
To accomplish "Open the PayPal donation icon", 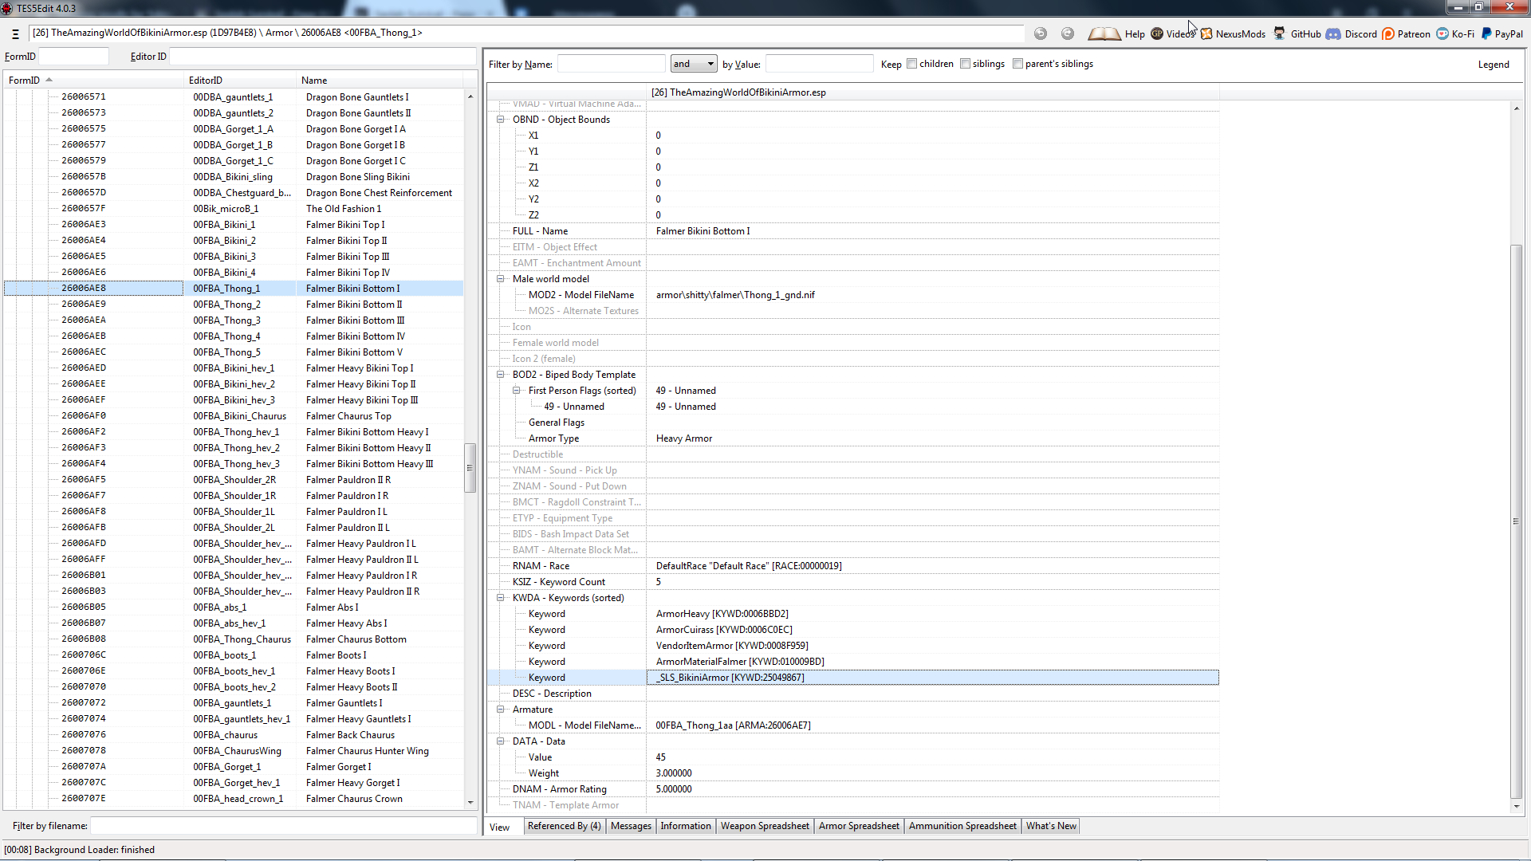I will pyautogui.click(x=1486, y=33).
